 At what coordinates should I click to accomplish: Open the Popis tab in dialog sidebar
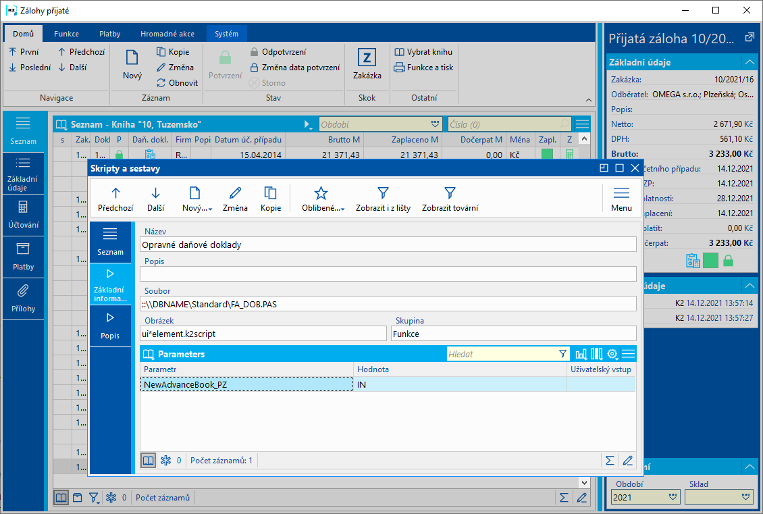(x=110, y=325)
